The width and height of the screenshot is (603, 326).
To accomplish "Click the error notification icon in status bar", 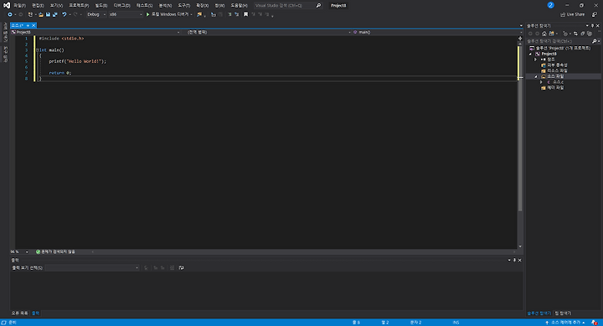I will pyautogui.click(x=595, y=323).
